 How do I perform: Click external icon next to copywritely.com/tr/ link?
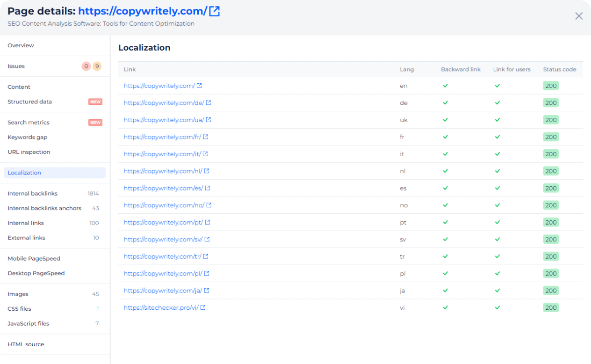206,256
